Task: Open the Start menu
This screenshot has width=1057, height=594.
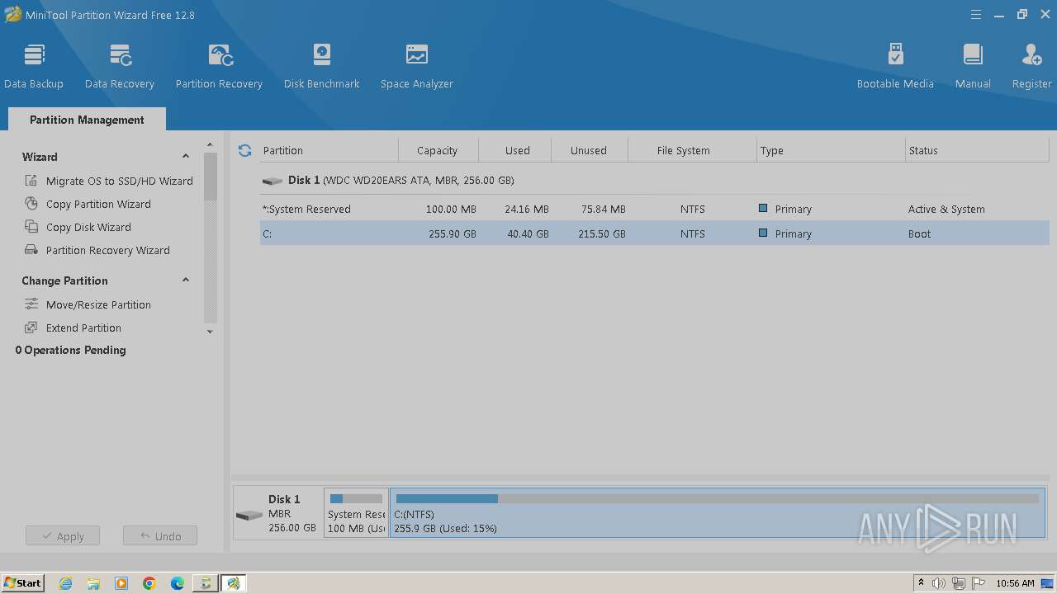Action: click(x=23, y=583)
